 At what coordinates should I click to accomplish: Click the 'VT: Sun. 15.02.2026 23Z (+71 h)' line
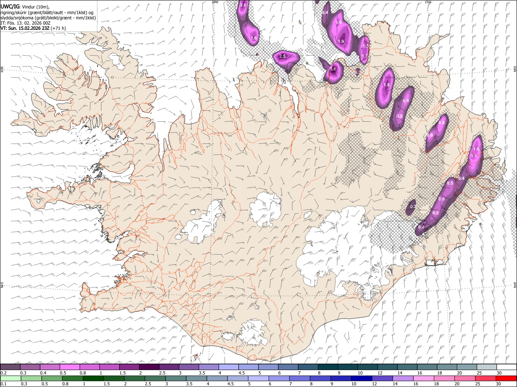click(33, 28)
